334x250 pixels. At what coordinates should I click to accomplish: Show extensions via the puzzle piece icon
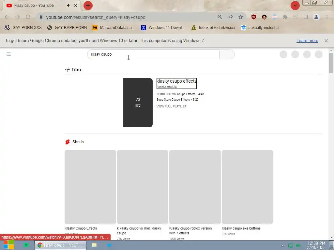[285, 17]
